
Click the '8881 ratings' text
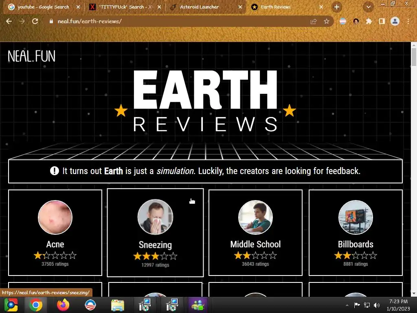(356, 264)
